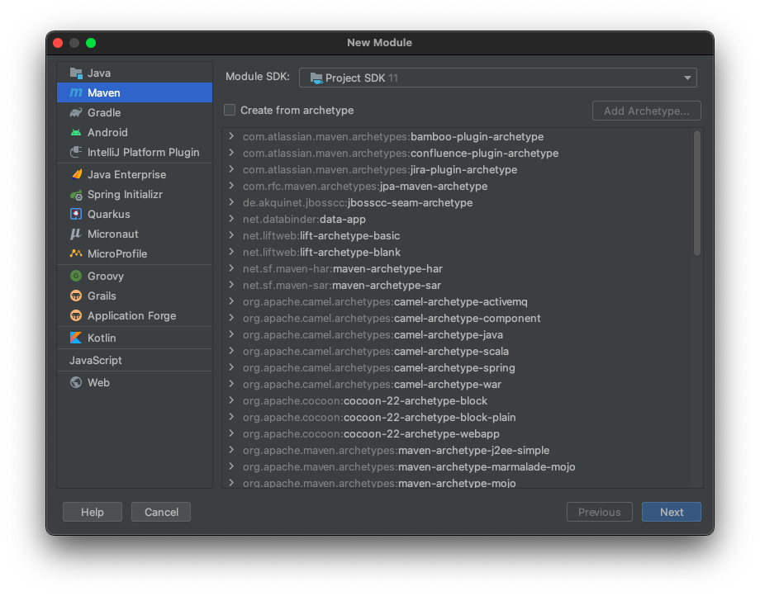Click the Cancel button
The width and height of the screenshot is (760, 596).
(161, 512)
